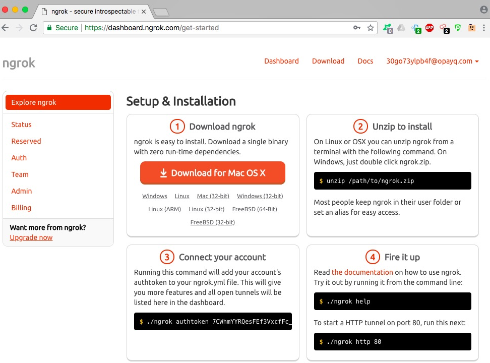Open the Billing sidebar section
490x363 pixels.
[21, 208]
